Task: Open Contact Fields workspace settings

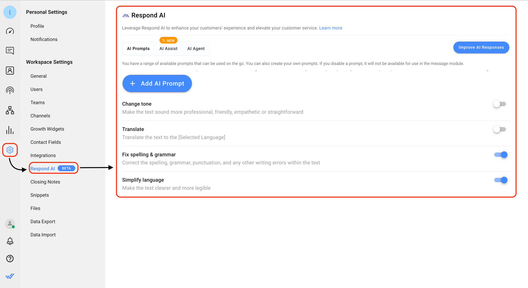Action: pos(46,142)
